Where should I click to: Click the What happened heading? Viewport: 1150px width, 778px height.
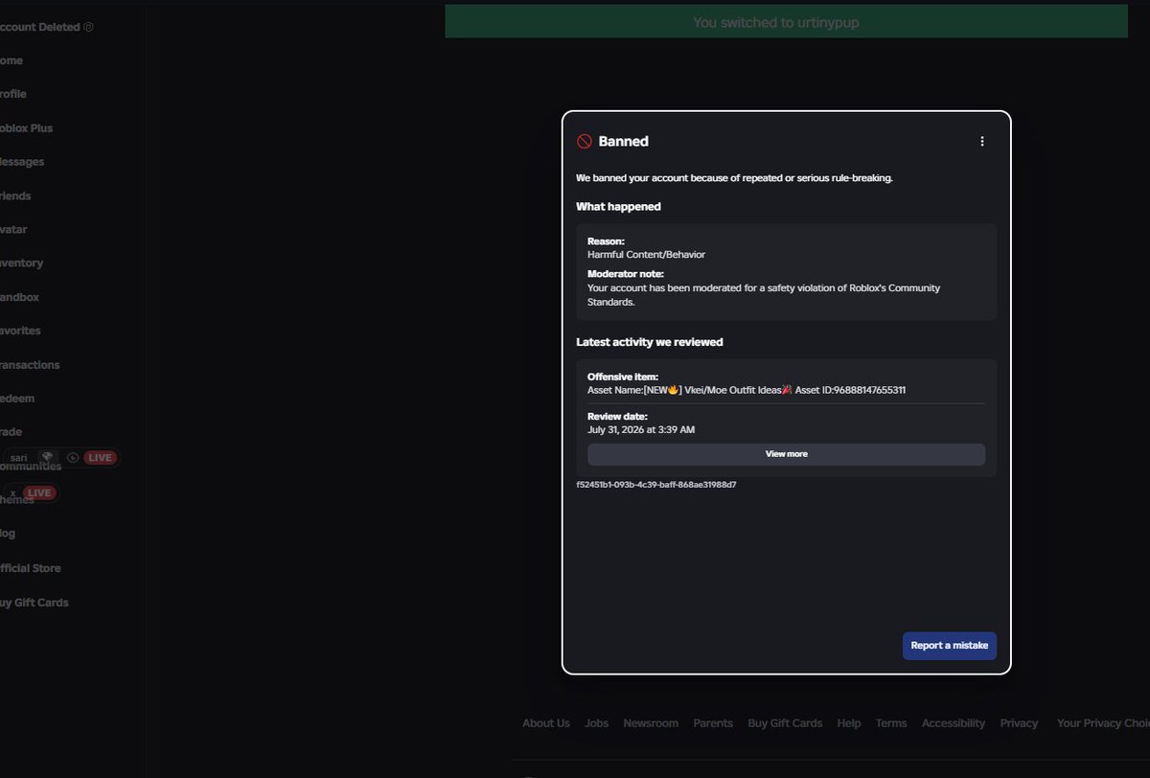point(618,207)
